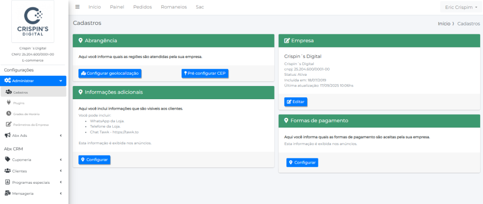Go to Romaneios in top navigation
Image resolution: width=483 pixels, height=204 pixels.
(174, 7)
